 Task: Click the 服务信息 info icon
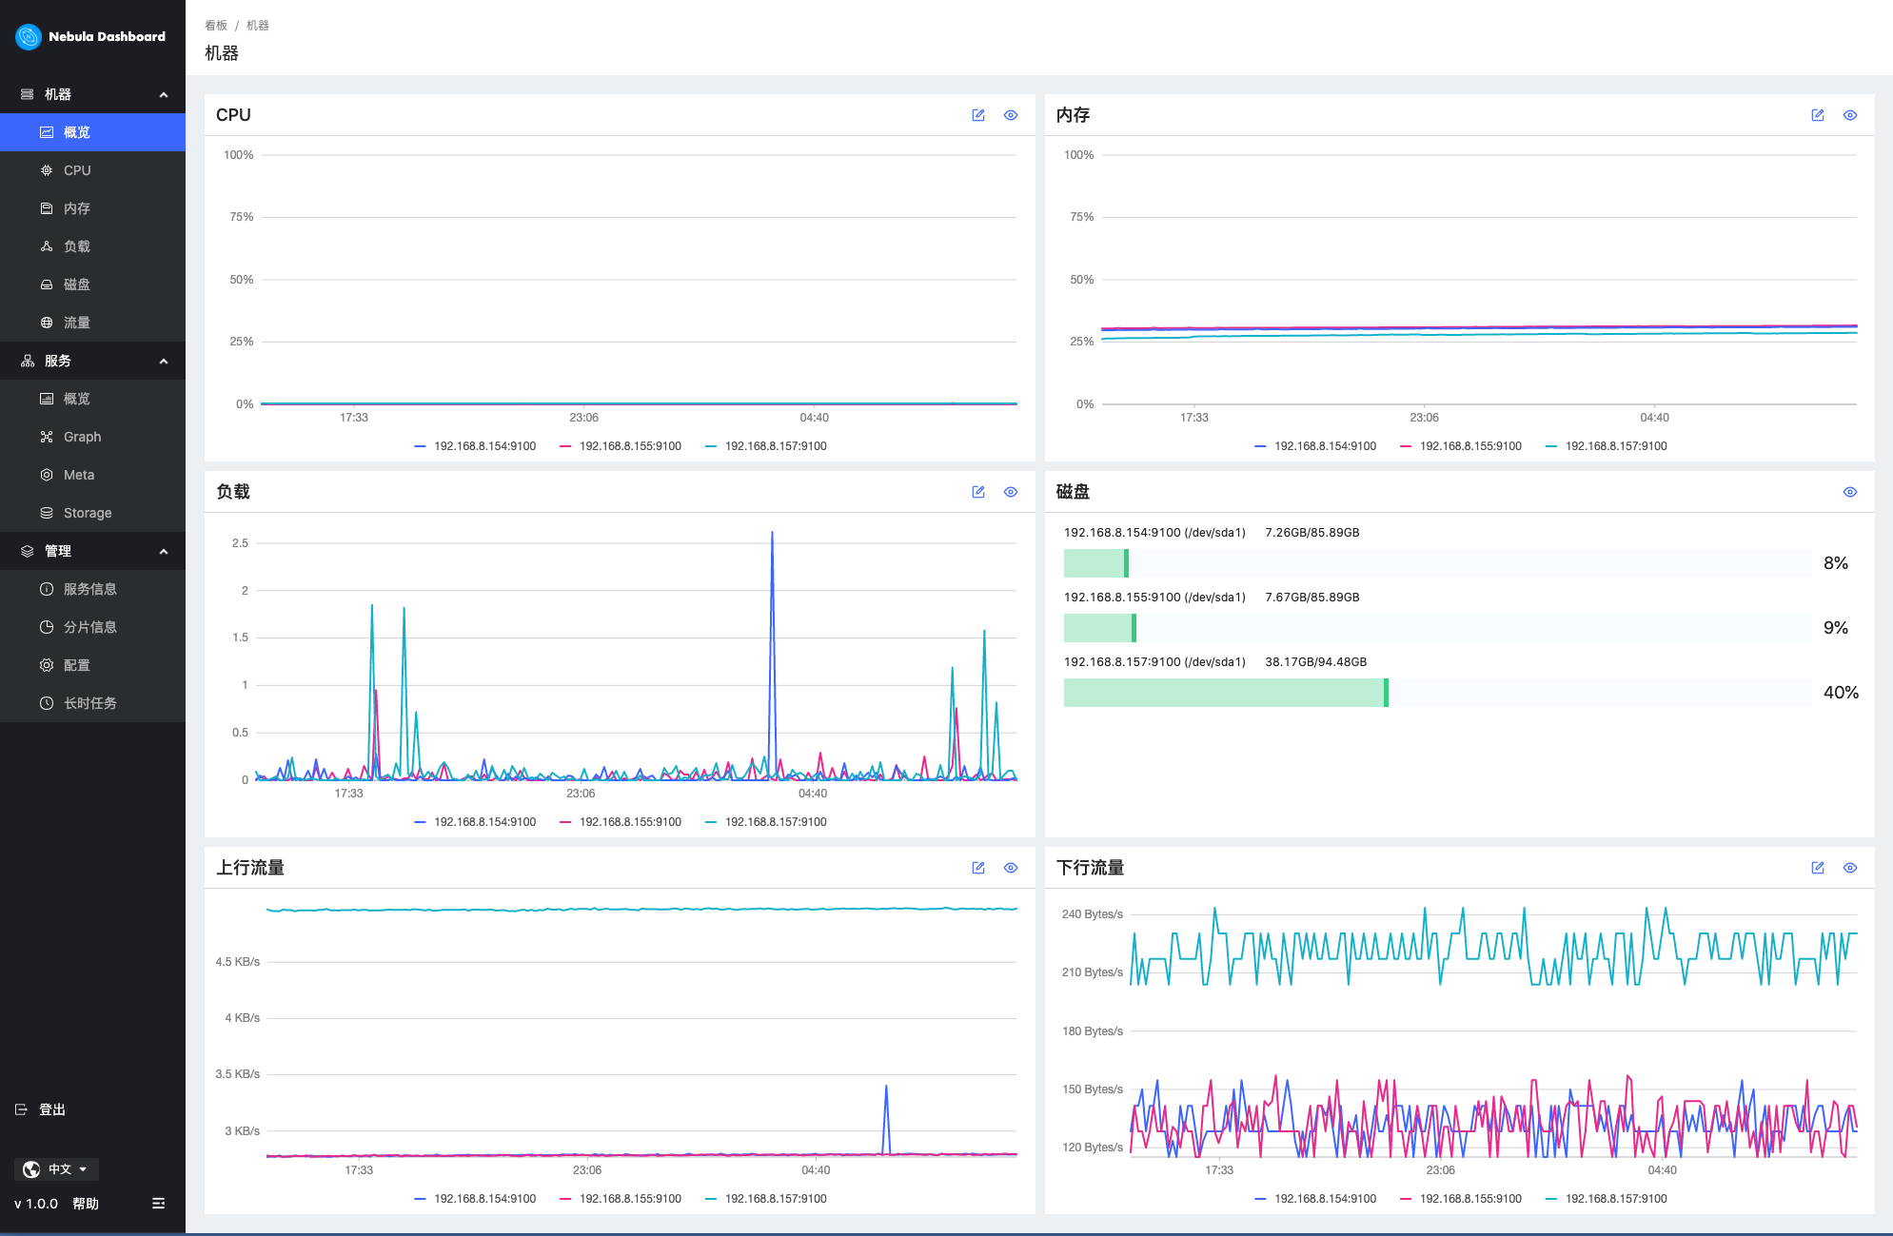coord(47,589)
